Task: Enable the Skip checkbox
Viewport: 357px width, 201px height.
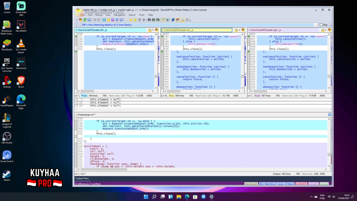Action: pyautogui.click(x=321, y=25)
